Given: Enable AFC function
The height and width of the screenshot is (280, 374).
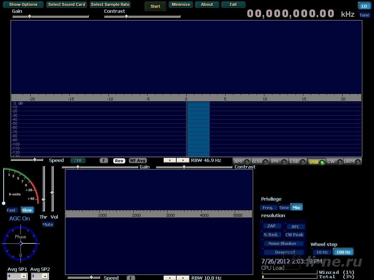Looking at the screenshot, I should pos(295,227).
